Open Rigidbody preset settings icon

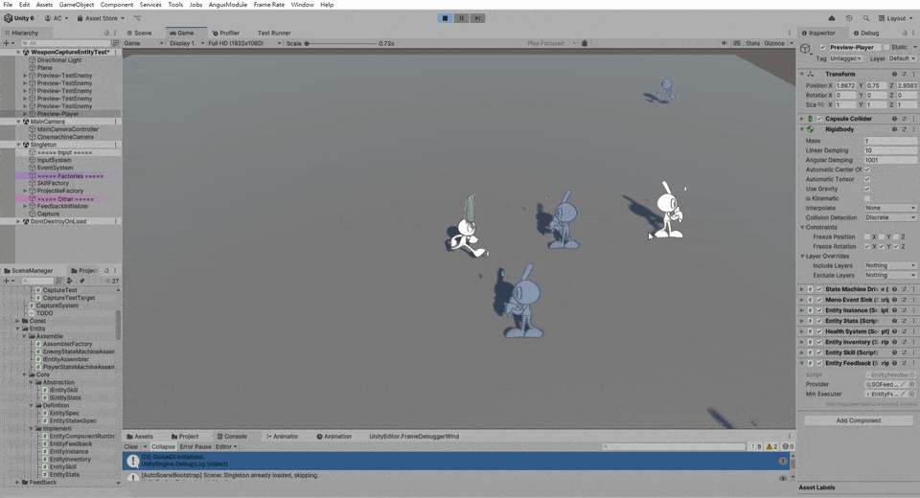(904, 129)
